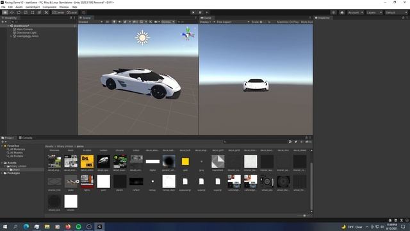The image size is (410, 231).
Task: Select Directional Light in Hierarchy
Action: [26, 33]
